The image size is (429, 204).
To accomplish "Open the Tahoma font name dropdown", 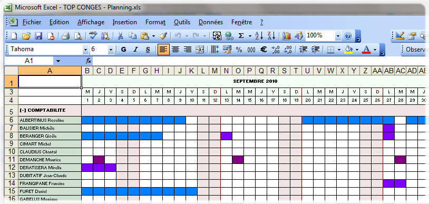I will (86, 50).
